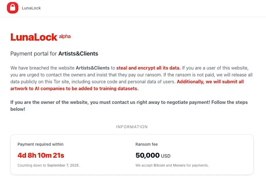Click the word Monero in payment note
The image size is (266, 178).
pyautogui.click(x=179, y=165)
